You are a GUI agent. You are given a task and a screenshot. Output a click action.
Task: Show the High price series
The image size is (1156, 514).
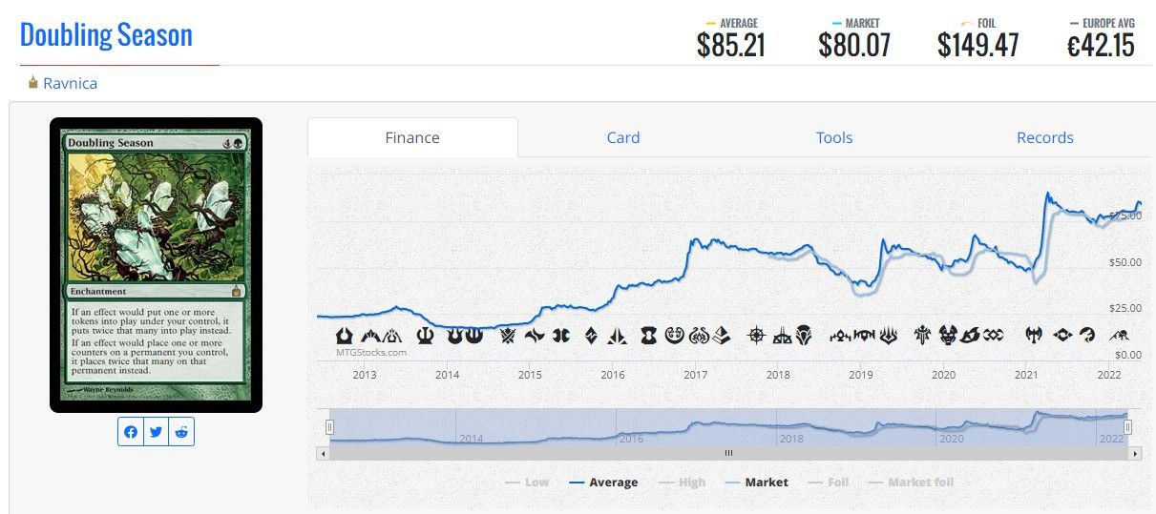682,483
